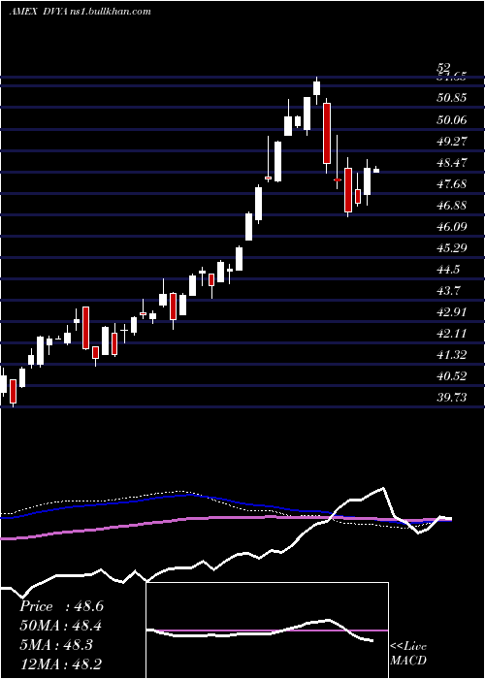Image resolution: width=485 pixels, height=679 pixels.
Task: Click the AMEX DVYA chart title text
Action: click(80, 12)
